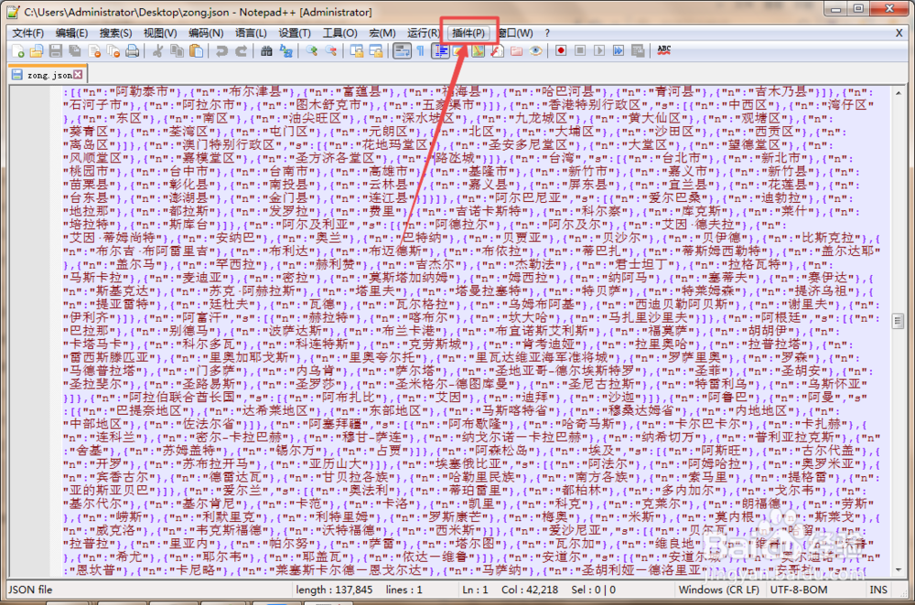Viewport: 915px width, 605px height.
Task: Select the zong.json document tab
Action: tap(48, 75)
